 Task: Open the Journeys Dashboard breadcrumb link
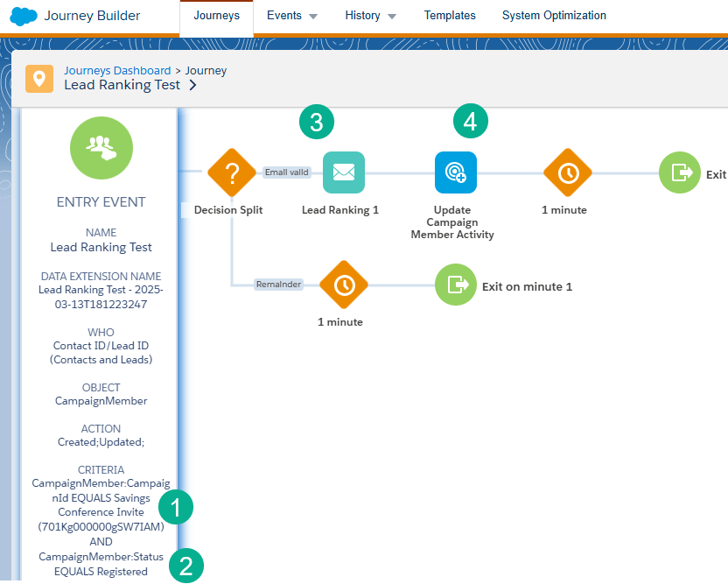(x=117, y=71)
